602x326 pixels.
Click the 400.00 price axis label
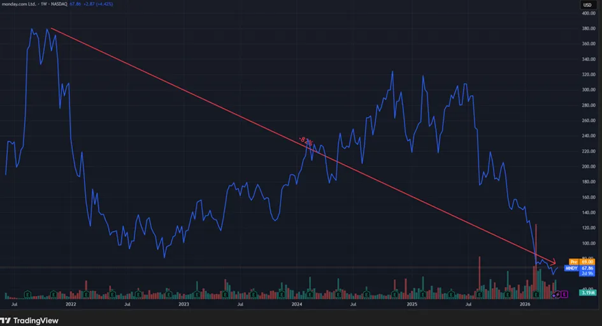pos(589,13)
